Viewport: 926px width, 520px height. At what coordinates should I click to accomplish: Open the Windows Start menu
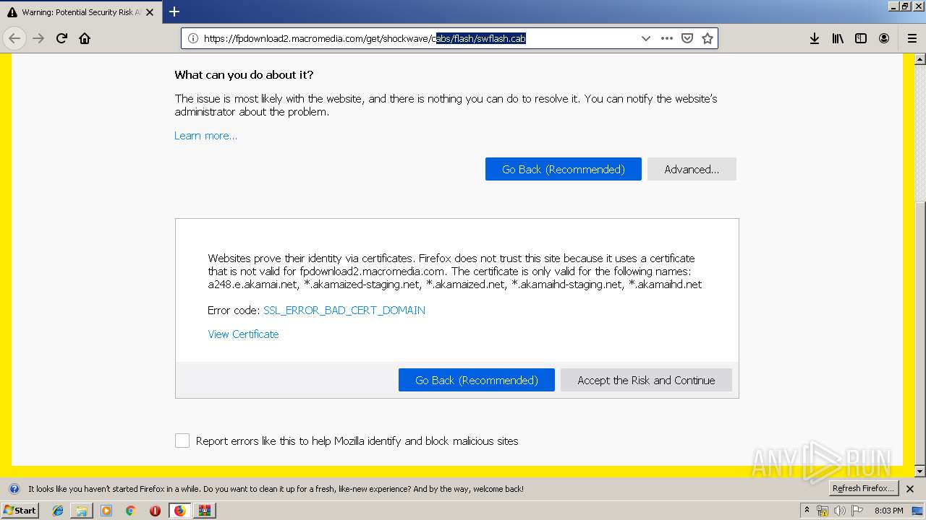click(x=20, y=510)
